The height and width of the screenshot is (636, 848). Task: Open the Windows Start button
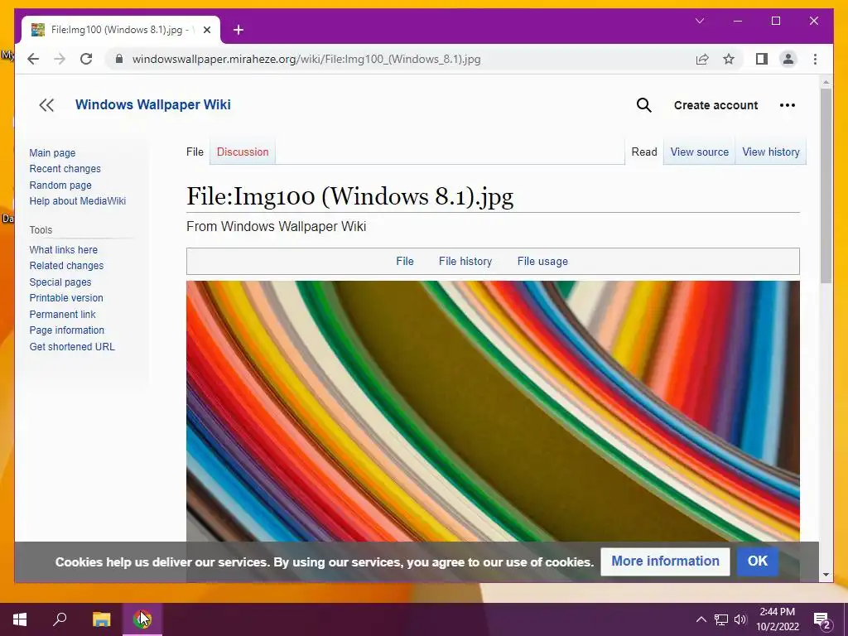20,619
